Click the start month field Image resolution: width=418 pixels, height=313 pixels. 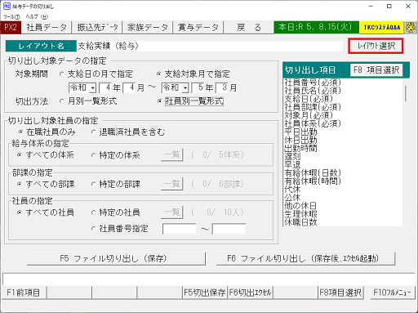click(x=129, y=87)
